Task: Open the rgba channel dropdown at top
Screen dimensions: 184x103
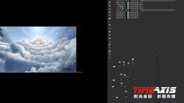Action: coord(157,1)
